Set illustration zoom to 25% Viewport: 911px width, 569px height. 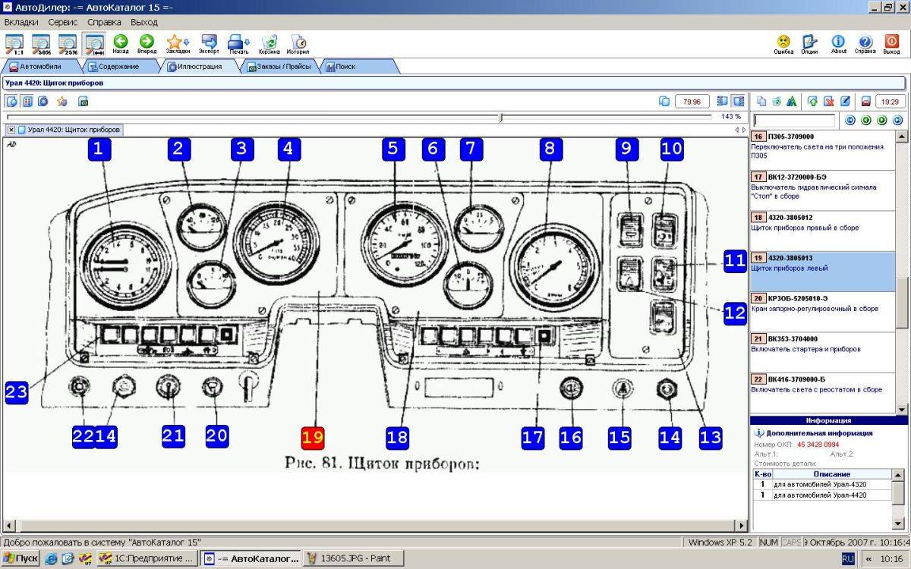point(68,44)
